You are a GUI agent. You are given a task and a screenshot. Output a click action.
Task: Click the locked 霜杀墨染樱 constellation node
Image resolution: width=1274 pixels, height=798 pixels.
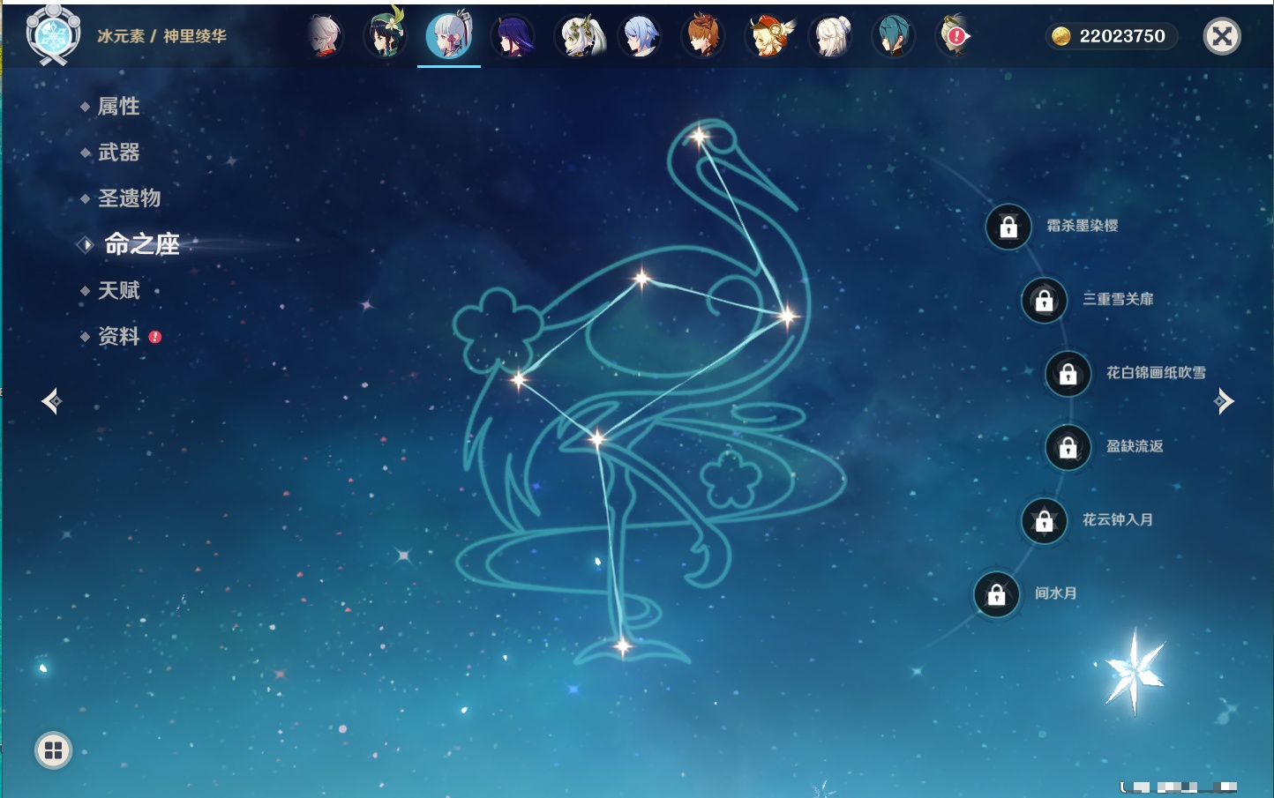1008,227
